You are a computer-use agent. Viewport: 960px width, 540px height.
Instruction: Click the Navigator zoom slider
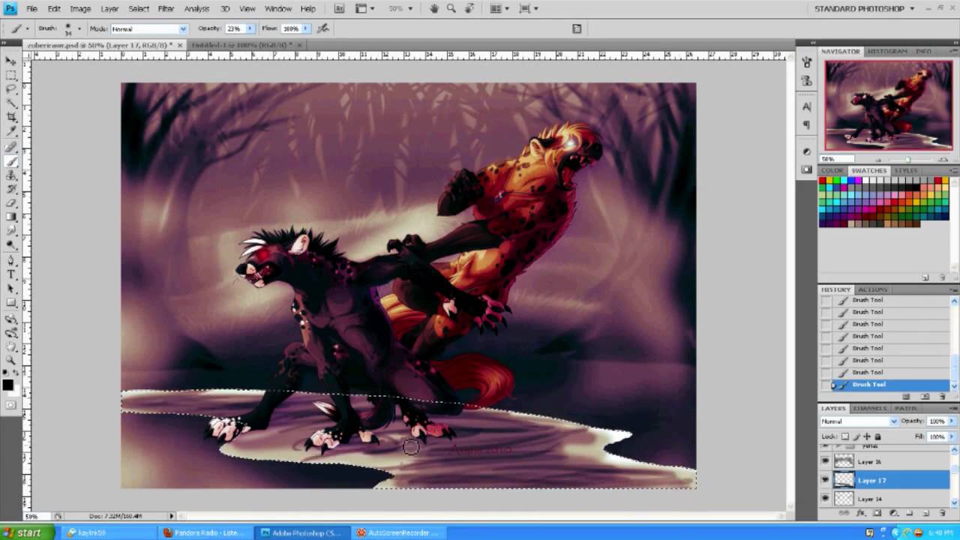907,159
